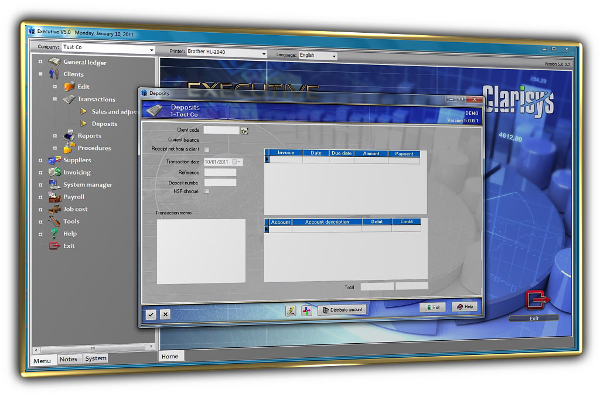
Task: Click the Deposits header cheque icon
Action: pyautogui.click(x=155, y=111)
